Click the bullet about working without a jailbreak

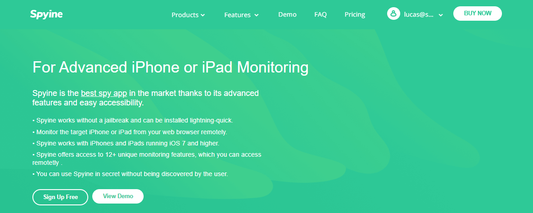[132, 121]
